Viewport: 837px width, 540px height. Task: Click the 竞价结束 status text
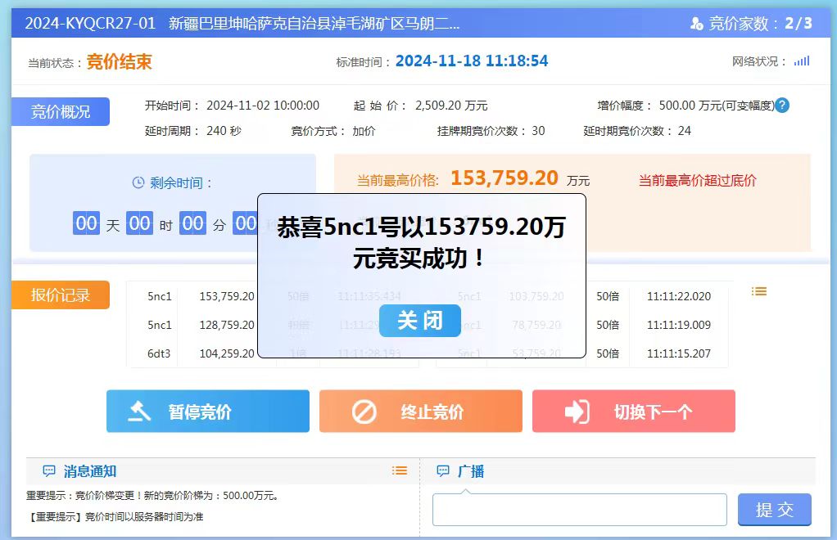119,62
